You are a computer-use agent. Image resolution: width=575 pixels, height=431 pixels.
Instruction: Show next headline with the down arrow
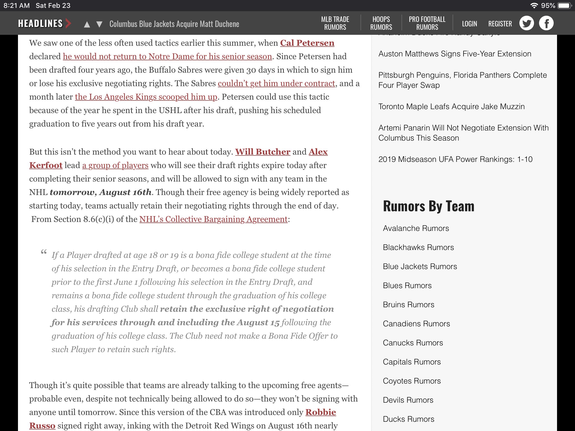click(x=99, y=24)
